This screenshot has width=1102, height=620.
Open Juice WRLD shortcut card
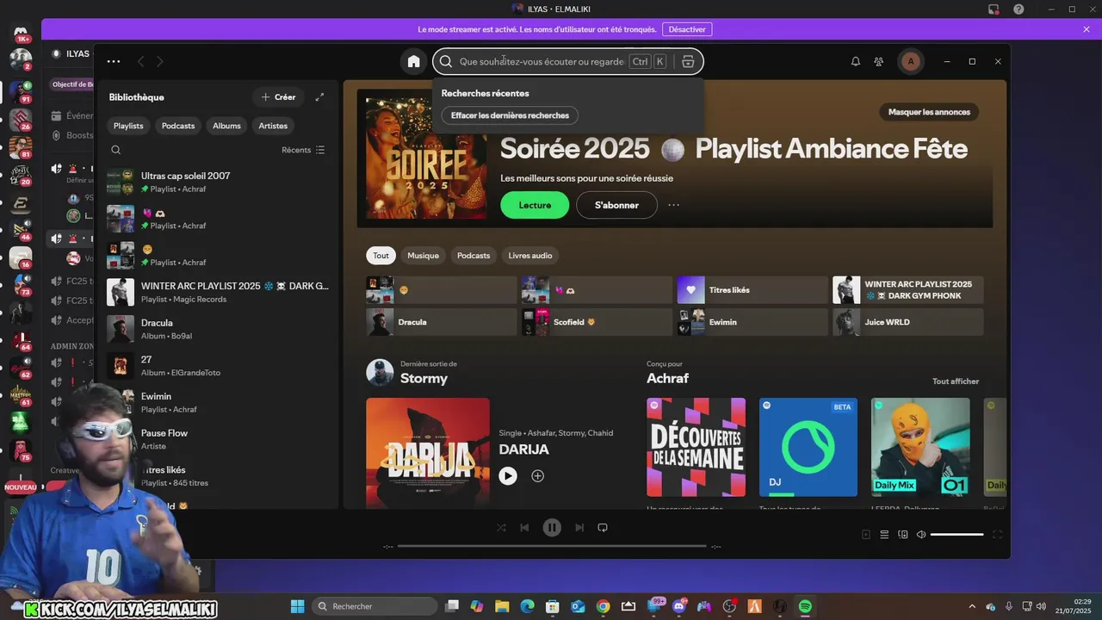click(907, 322)
